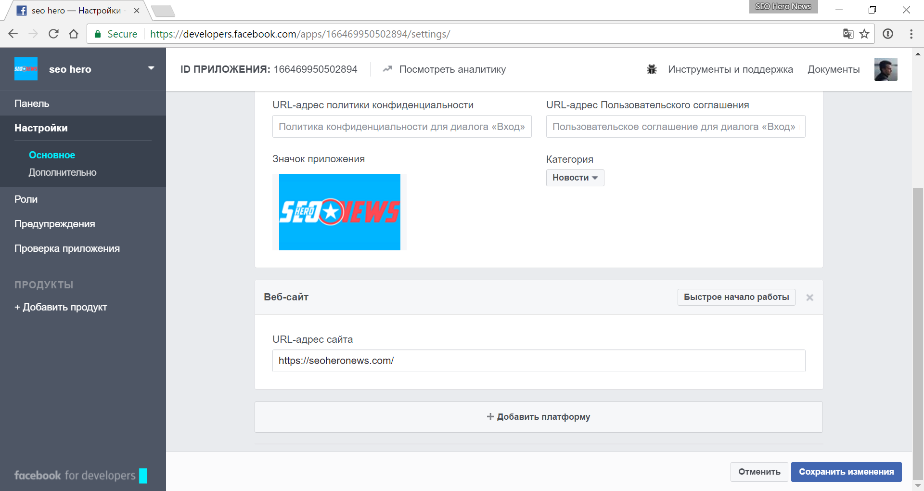Click URL-адрес сайта input field

click(x=539, y=361)
